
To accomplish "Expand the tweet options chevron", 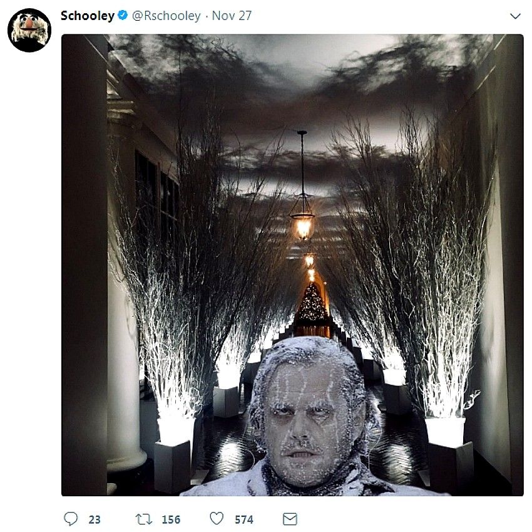I will point(515,16).
